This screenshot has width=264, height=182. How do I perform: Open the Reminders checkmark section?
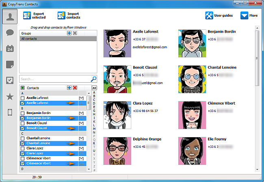coord(10,80)
